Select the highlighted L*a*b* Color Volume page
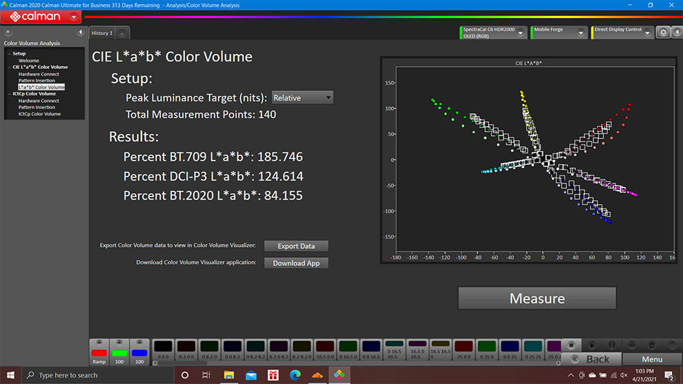Viewport: 683px width, 384px height. (x=41, y=87)
